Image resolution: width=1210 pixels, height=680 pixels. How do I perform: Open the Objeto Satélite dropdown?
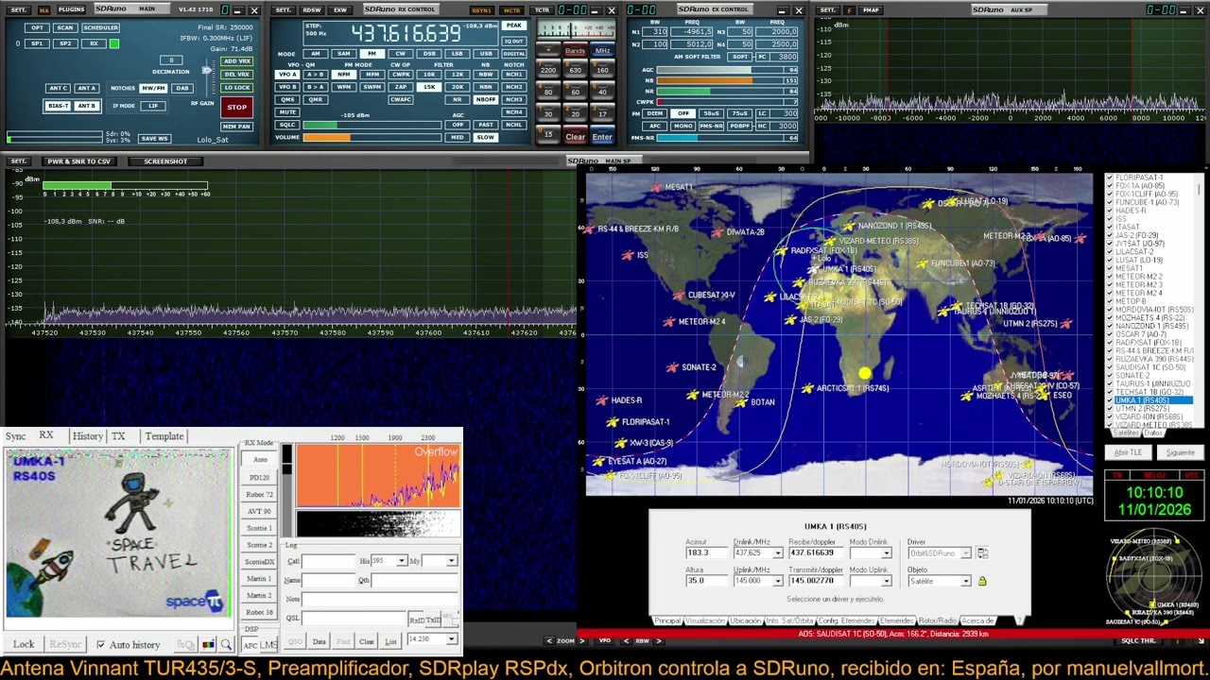pyautogui.click(x=965, y=581)
